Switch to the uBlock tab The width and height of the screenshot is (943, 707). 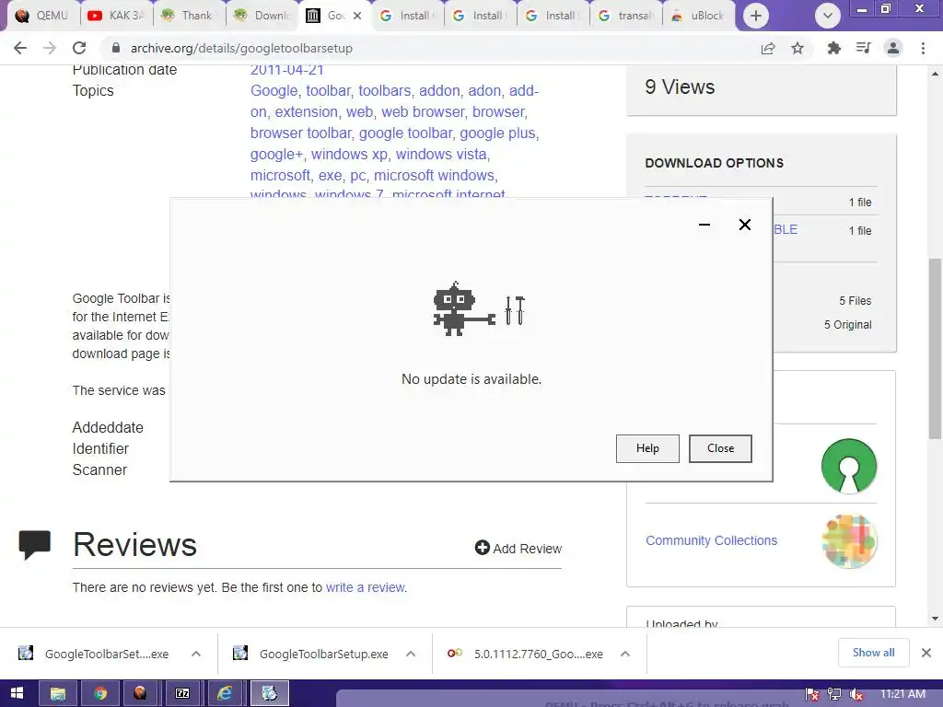[x=698, y=16]
